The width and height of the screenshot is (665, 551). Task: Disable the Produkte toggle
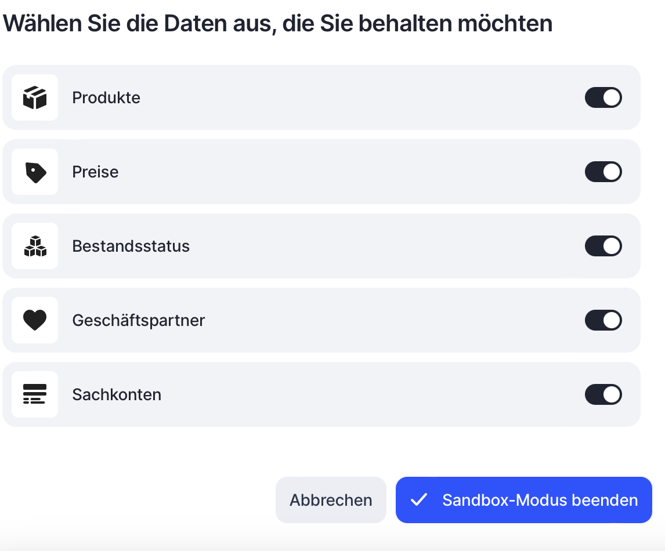603,97
